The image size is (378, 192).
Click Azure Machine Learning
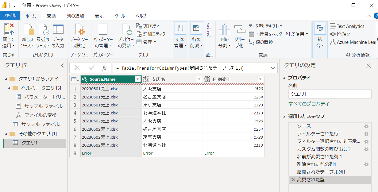(353, 42)
